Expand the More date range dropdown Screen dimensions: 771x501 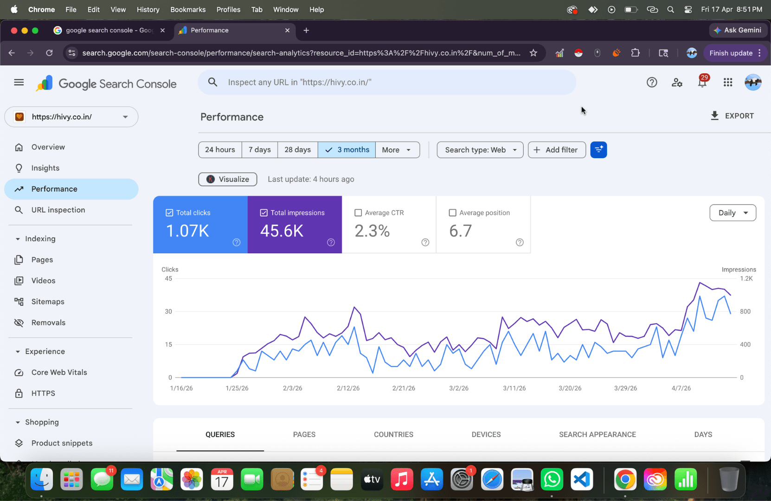point(397,150)
